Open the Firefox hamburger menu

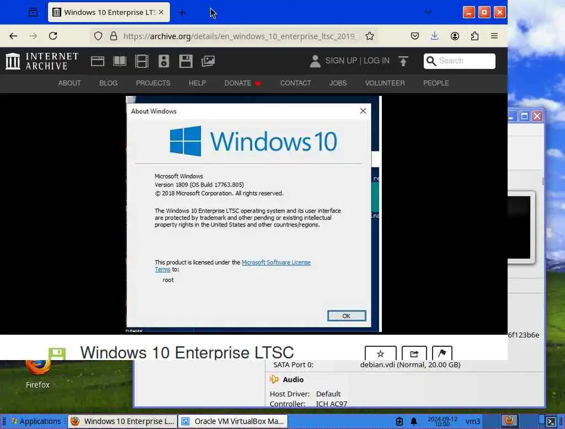pos(494,36)
